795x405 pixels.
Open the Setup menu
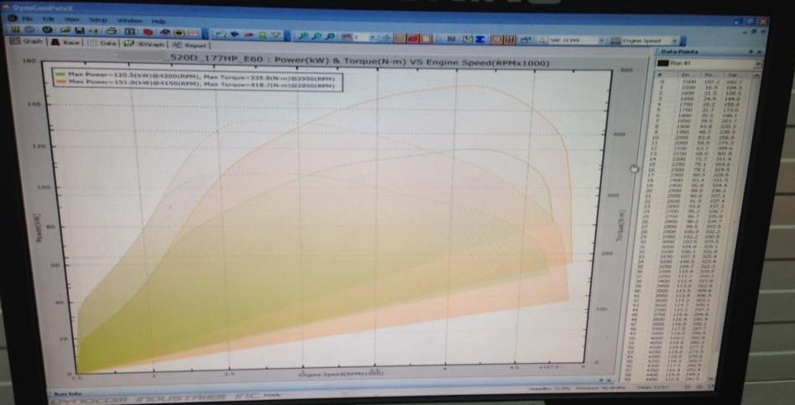(98, 20)
